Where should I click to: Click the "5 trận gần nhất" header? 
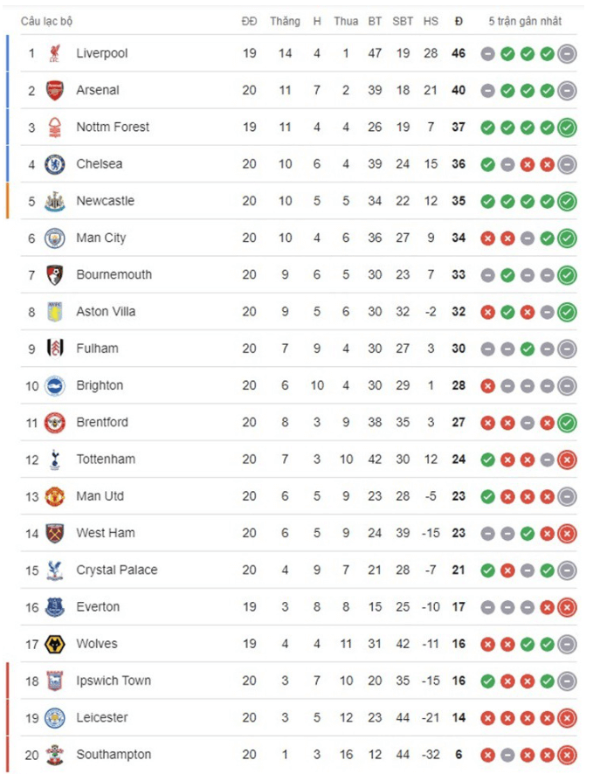525,21
